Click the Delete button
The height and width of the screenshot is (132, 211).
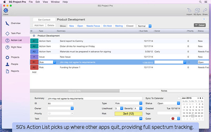pos(51,25)
